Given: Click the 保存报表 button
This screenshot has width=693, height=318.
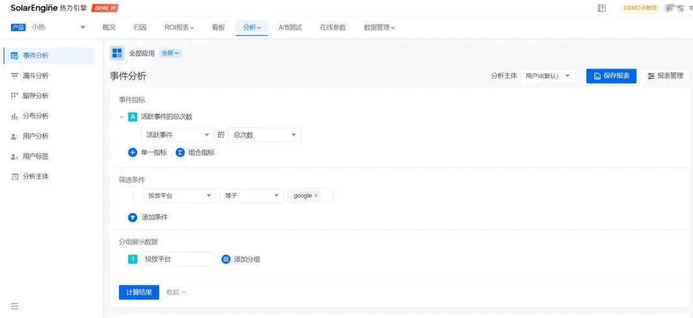Looking at the screenshot, I should (611, 76).
